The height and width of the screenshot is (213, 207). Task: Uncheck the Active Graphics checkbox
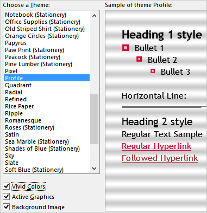pos(7,196)
